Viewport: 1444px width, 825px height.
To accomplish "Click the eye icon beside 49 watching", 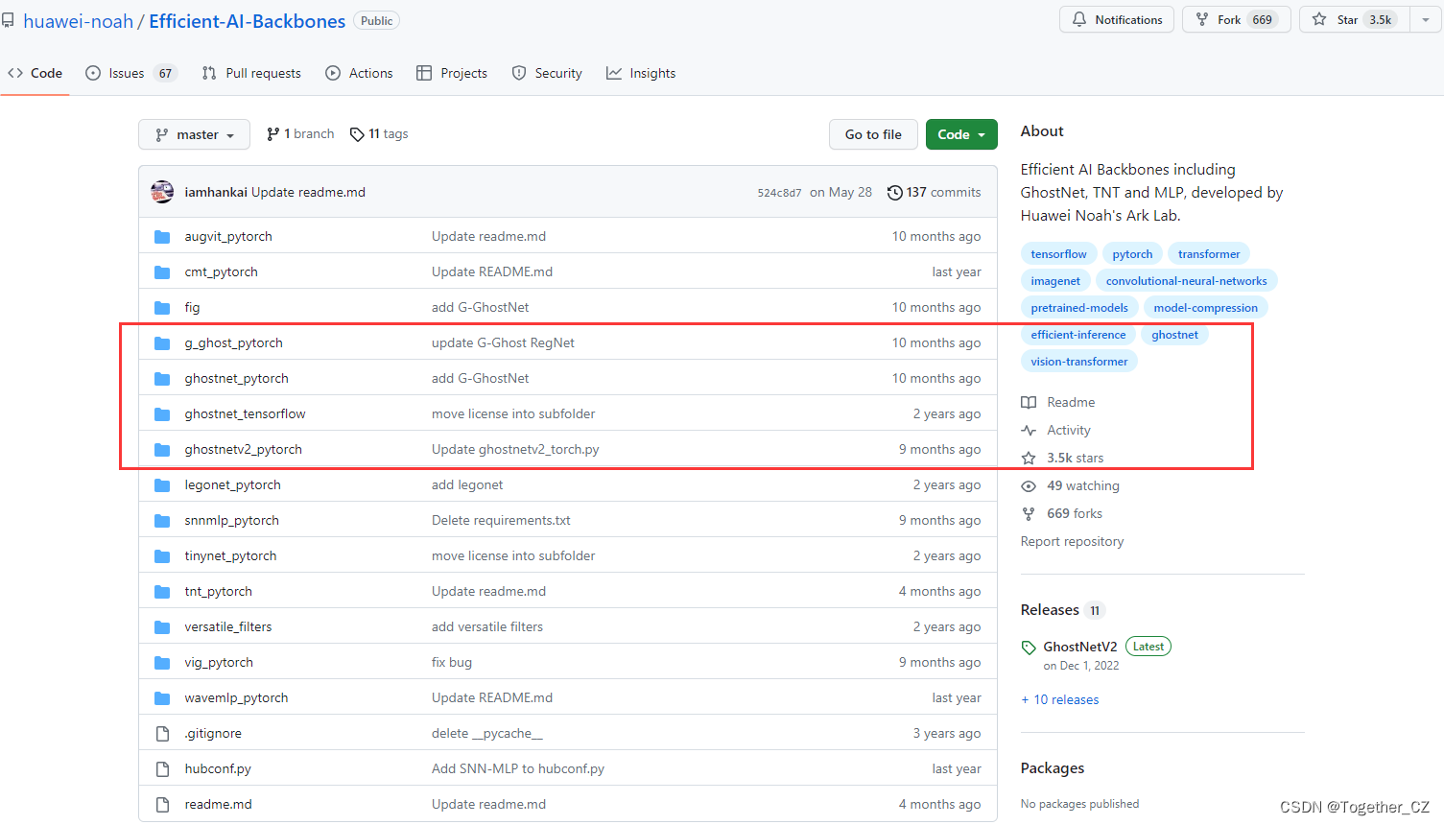I will tap(1029, 486).
